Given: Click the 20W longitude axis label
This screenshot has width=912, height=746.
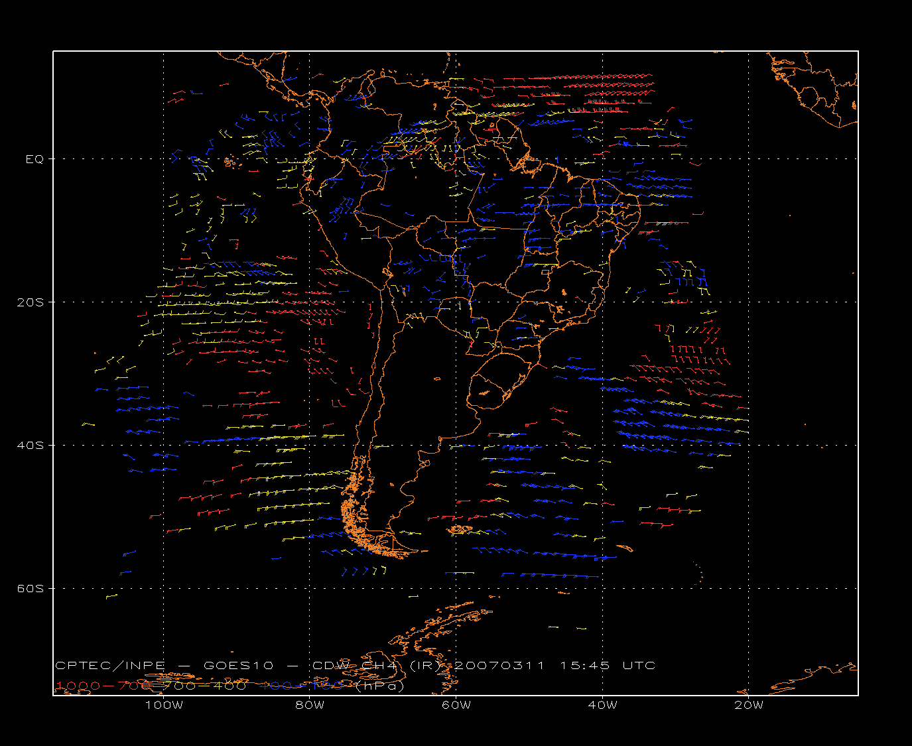Looking at the screenshot, I should point(749,705).
